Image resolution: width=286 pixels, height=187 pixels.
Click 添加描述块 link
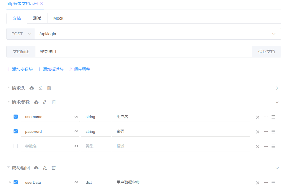point(51,69)
